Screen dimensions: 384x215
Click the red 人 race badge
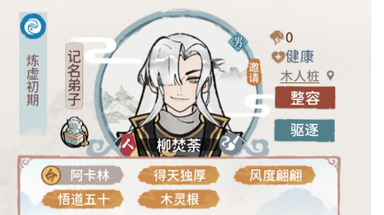(x=128, y=145)
